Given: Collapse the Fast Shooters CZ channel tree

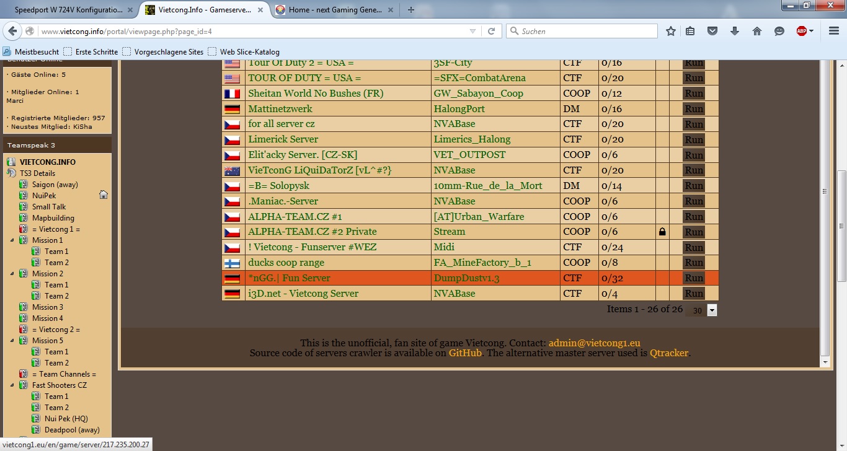Looking at the screenshot, I should click(12, 385).
